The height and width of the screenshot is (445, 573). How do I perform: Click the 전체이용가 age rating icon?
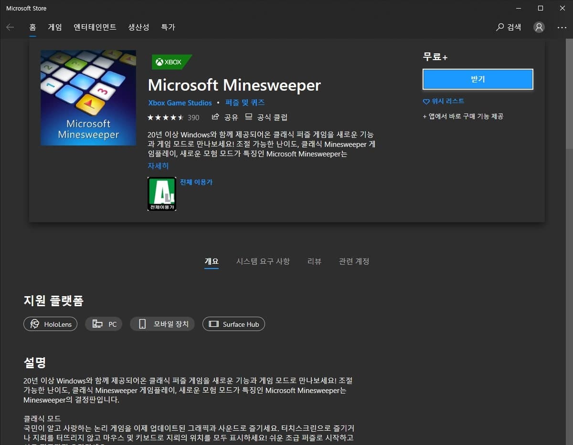tap(162, 194)
